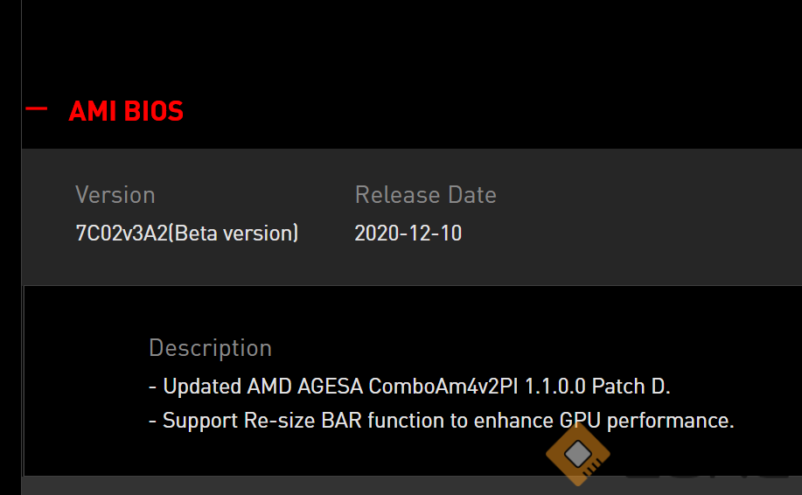Click the orange chip watermark icon
802x495 pixels.
[x=578, y=455]
